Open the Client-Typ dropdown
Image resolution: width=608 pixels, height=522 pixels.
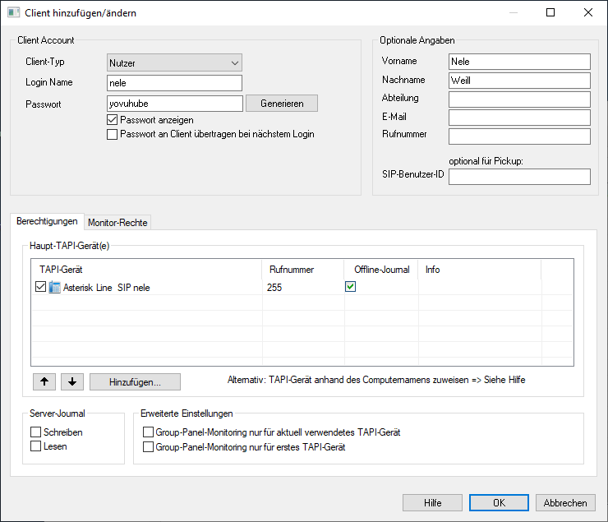pyautogui.click(x=174, y=62)
